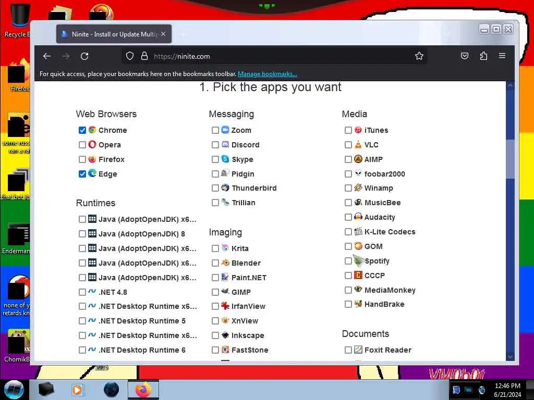
Task: Click the .NET Desktop Runtime 5 label
Action: point(142,321)
